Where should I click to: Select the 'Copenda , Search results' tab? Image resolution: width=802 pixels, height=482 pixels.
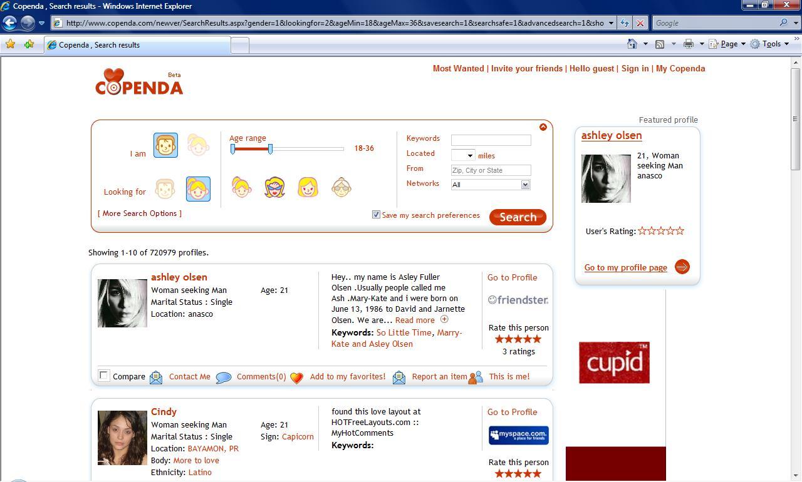[138, 45]
